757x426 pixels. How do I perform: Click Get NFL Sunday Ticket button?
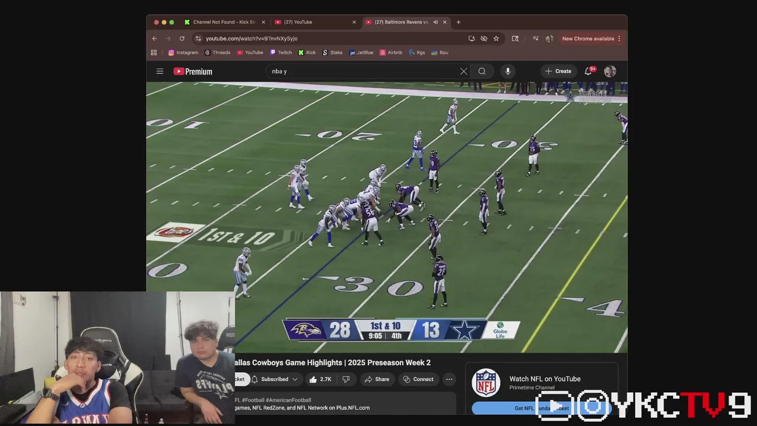pyautogui.click(x=541, y=408)
